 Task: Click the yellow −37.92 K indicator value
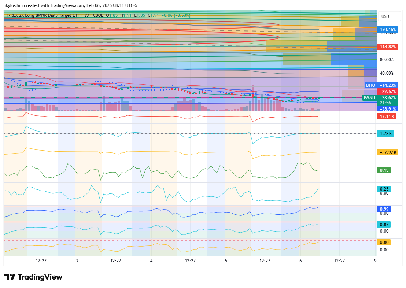[x=387, y=152]
